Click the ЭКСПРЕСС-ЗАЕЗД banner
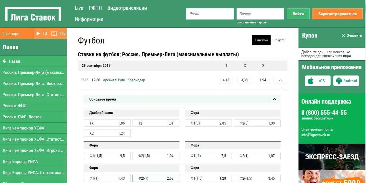The image size is (366, 183). click(x=332, y=157)
